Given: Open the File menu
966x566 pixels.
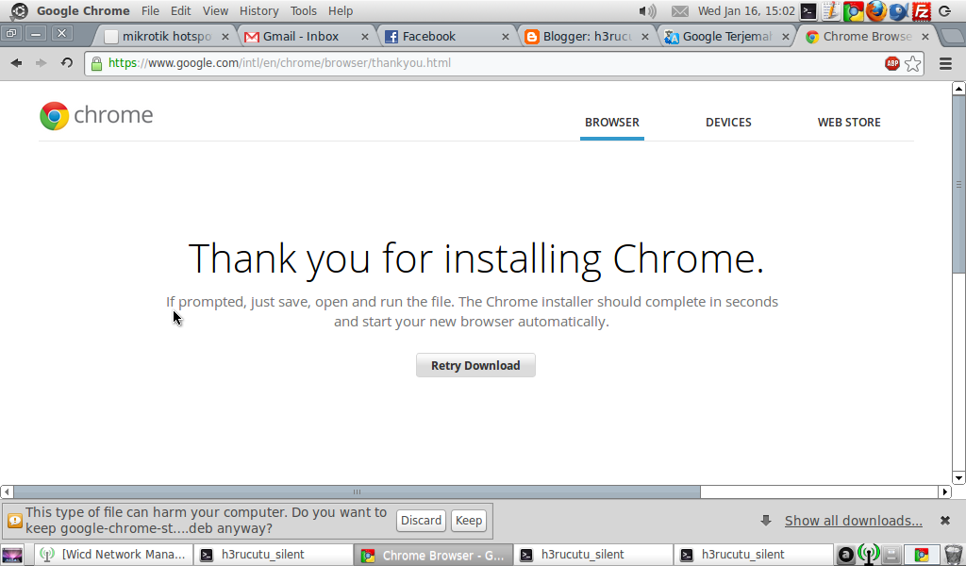Looking at the screenshot, I should pyautogui.click(x=150, y=11).
